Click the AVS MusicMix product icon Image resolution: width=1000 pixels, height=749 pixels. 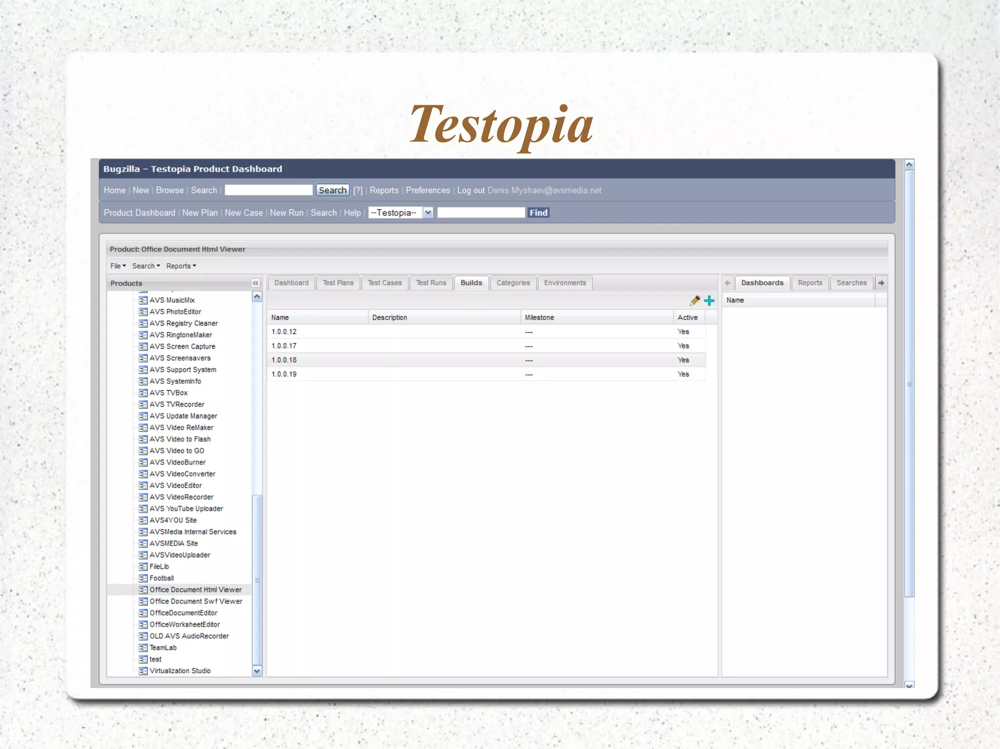coord(143,300)
